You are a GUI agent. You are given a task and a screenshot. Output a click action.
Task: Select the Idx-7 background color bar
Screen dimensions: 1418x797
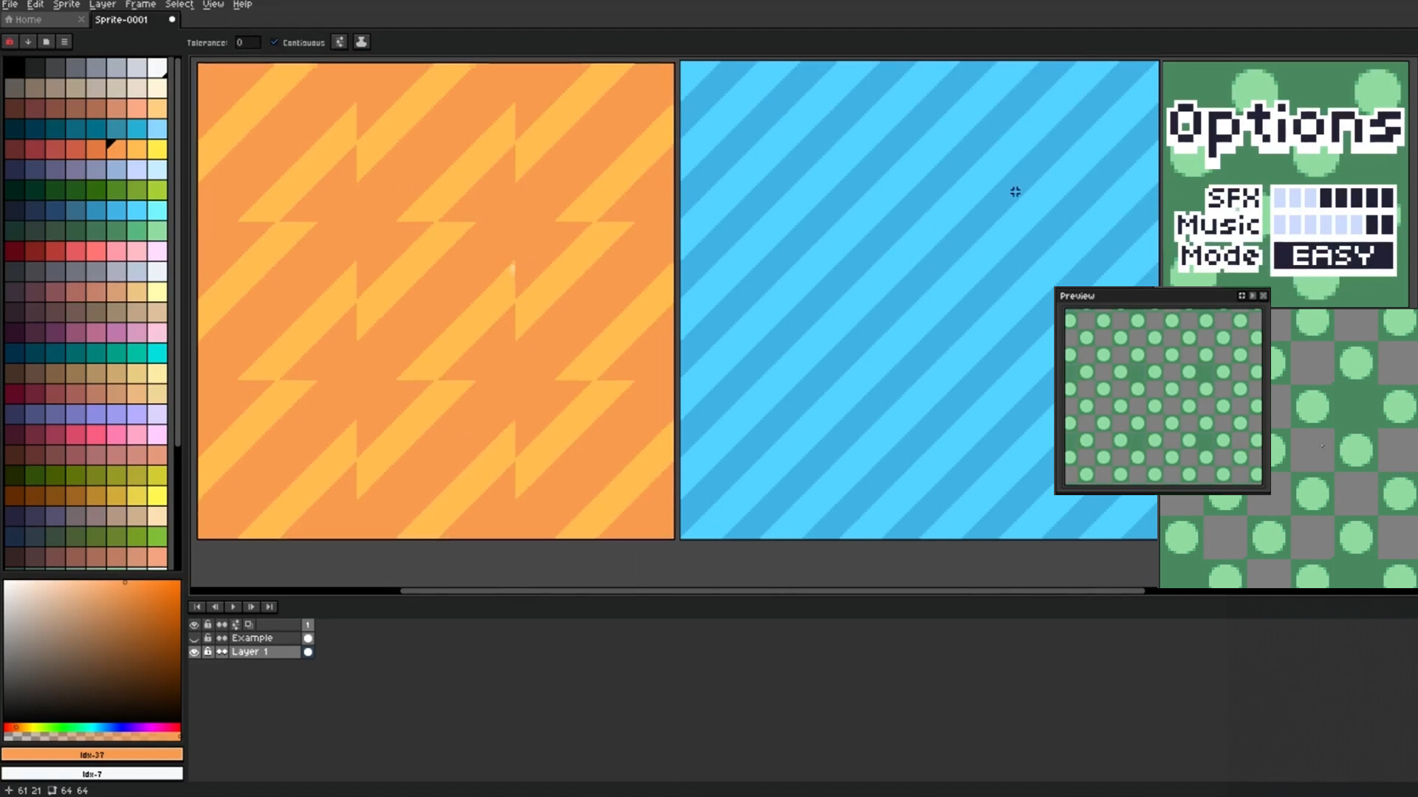pyautogui.click(x=92, y=773)
